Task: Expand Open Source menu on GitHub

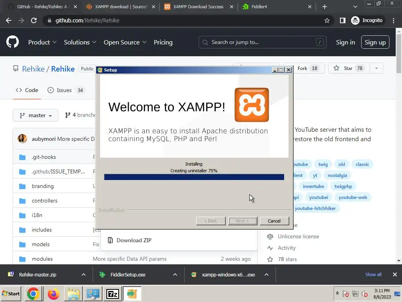Action: tap(125, 42)
